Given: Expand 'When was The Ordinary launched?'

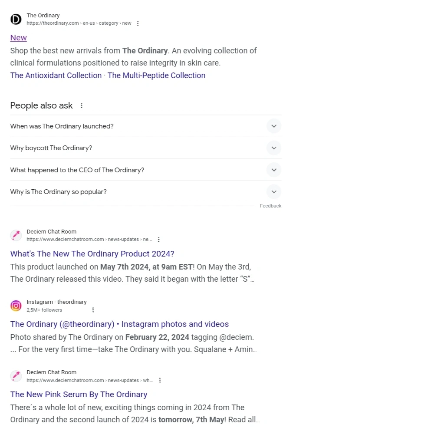Looking at the screenshot, I should pos(146,126).
